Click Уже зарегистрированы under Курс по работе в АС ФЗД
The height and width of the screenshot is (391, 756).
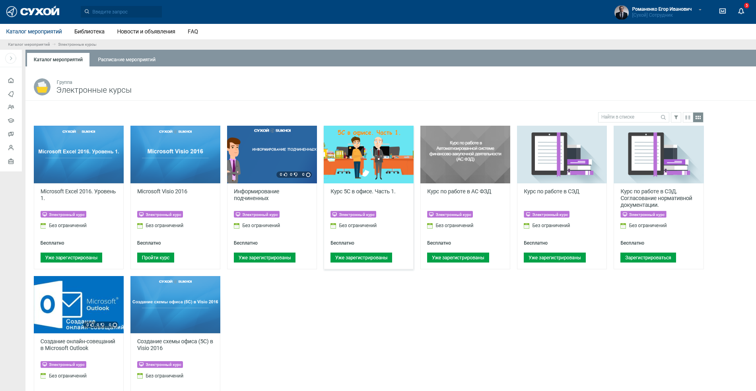(458, 258)
